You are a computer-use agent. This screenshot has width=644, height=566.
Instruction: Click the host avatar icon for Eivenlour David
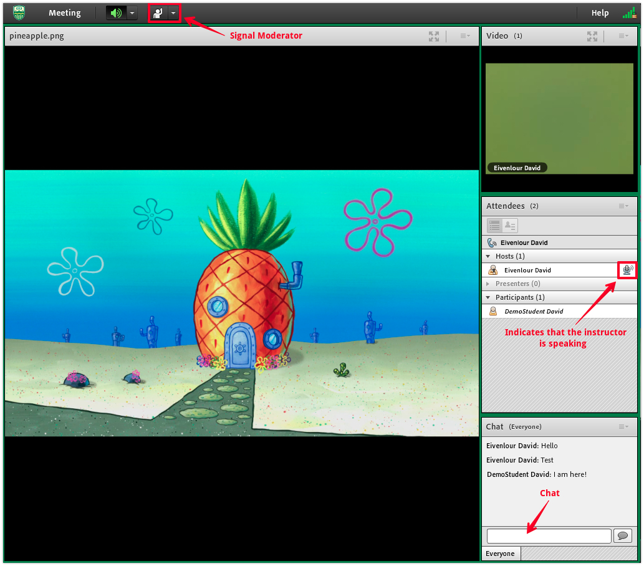click(493, 271)
